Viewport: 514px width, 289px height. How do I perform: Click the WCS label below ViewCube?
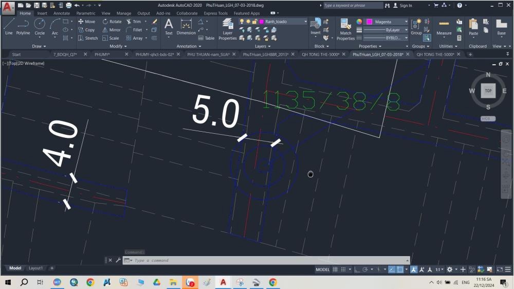[488, 118]
